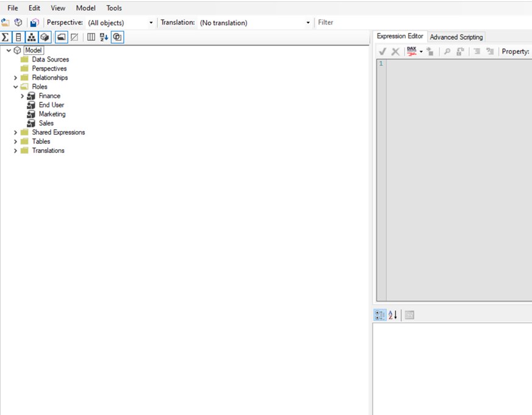Expand the Tables folder
532x415 pixels.
click(x=16, y=141)
